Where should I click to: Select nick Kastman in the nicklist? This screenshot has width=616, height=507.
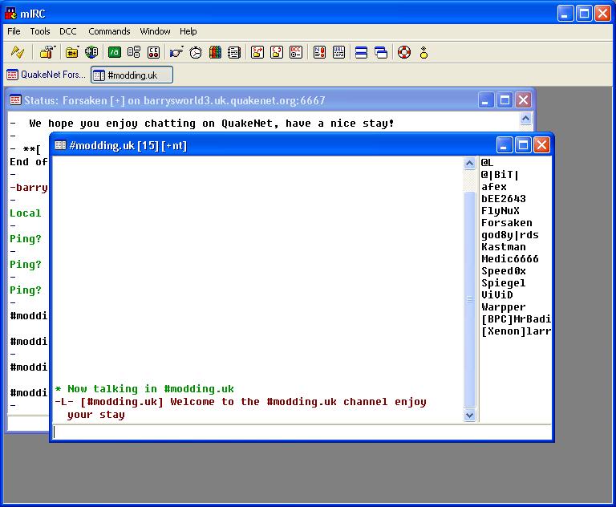point(503,247)
